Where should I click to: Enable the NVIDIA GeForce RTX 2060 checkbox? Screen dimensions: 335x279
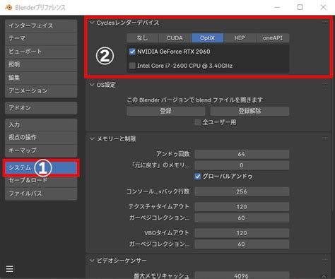pyautogui.click(x=132, y=52)
